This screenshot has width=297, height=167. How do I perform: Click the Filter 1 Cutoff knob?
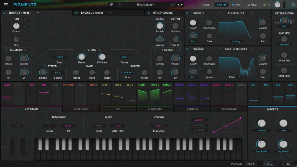pos(193,23)
